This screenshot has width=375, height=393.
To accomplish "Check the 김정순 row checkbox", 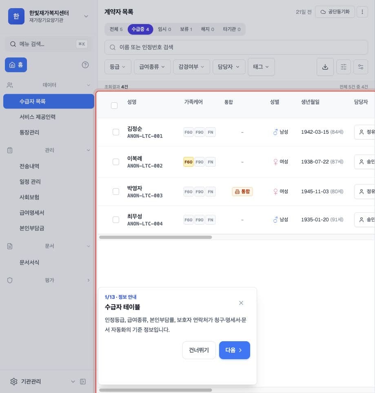I will tap(116, 132).
